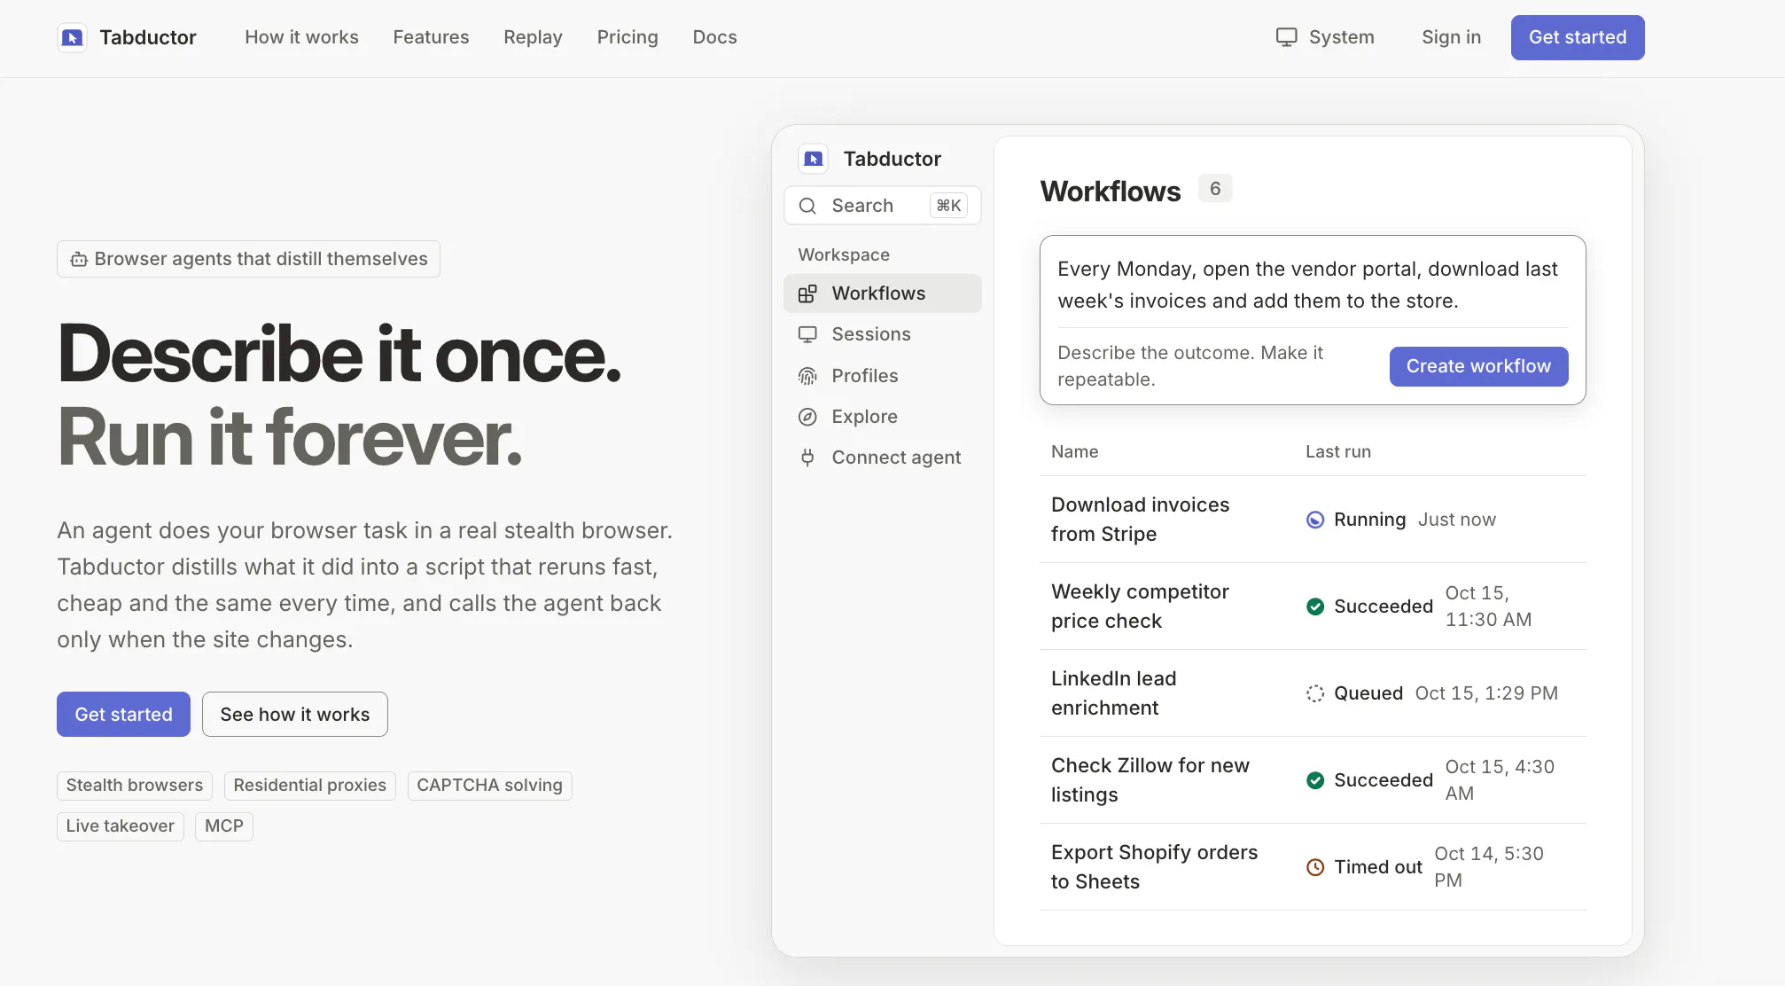
Task: Open the Download invoices from Stripe workflow
Action: [x=1313, y=520]
